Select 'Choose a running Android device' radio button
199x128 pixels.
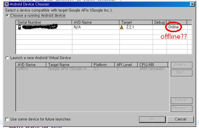pos(7,16)
